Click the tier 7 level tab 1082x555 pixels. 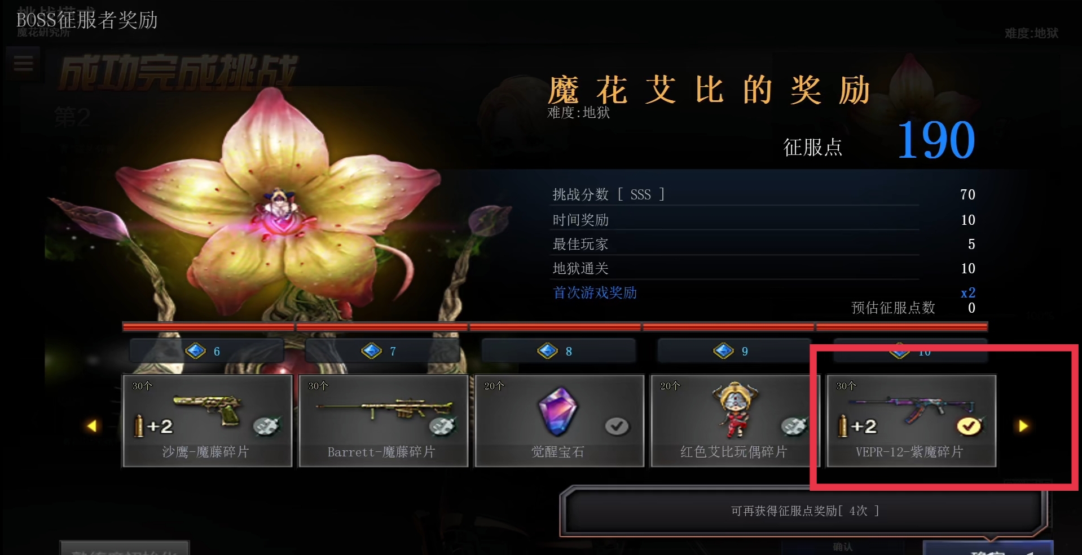[x=382, y=351]
